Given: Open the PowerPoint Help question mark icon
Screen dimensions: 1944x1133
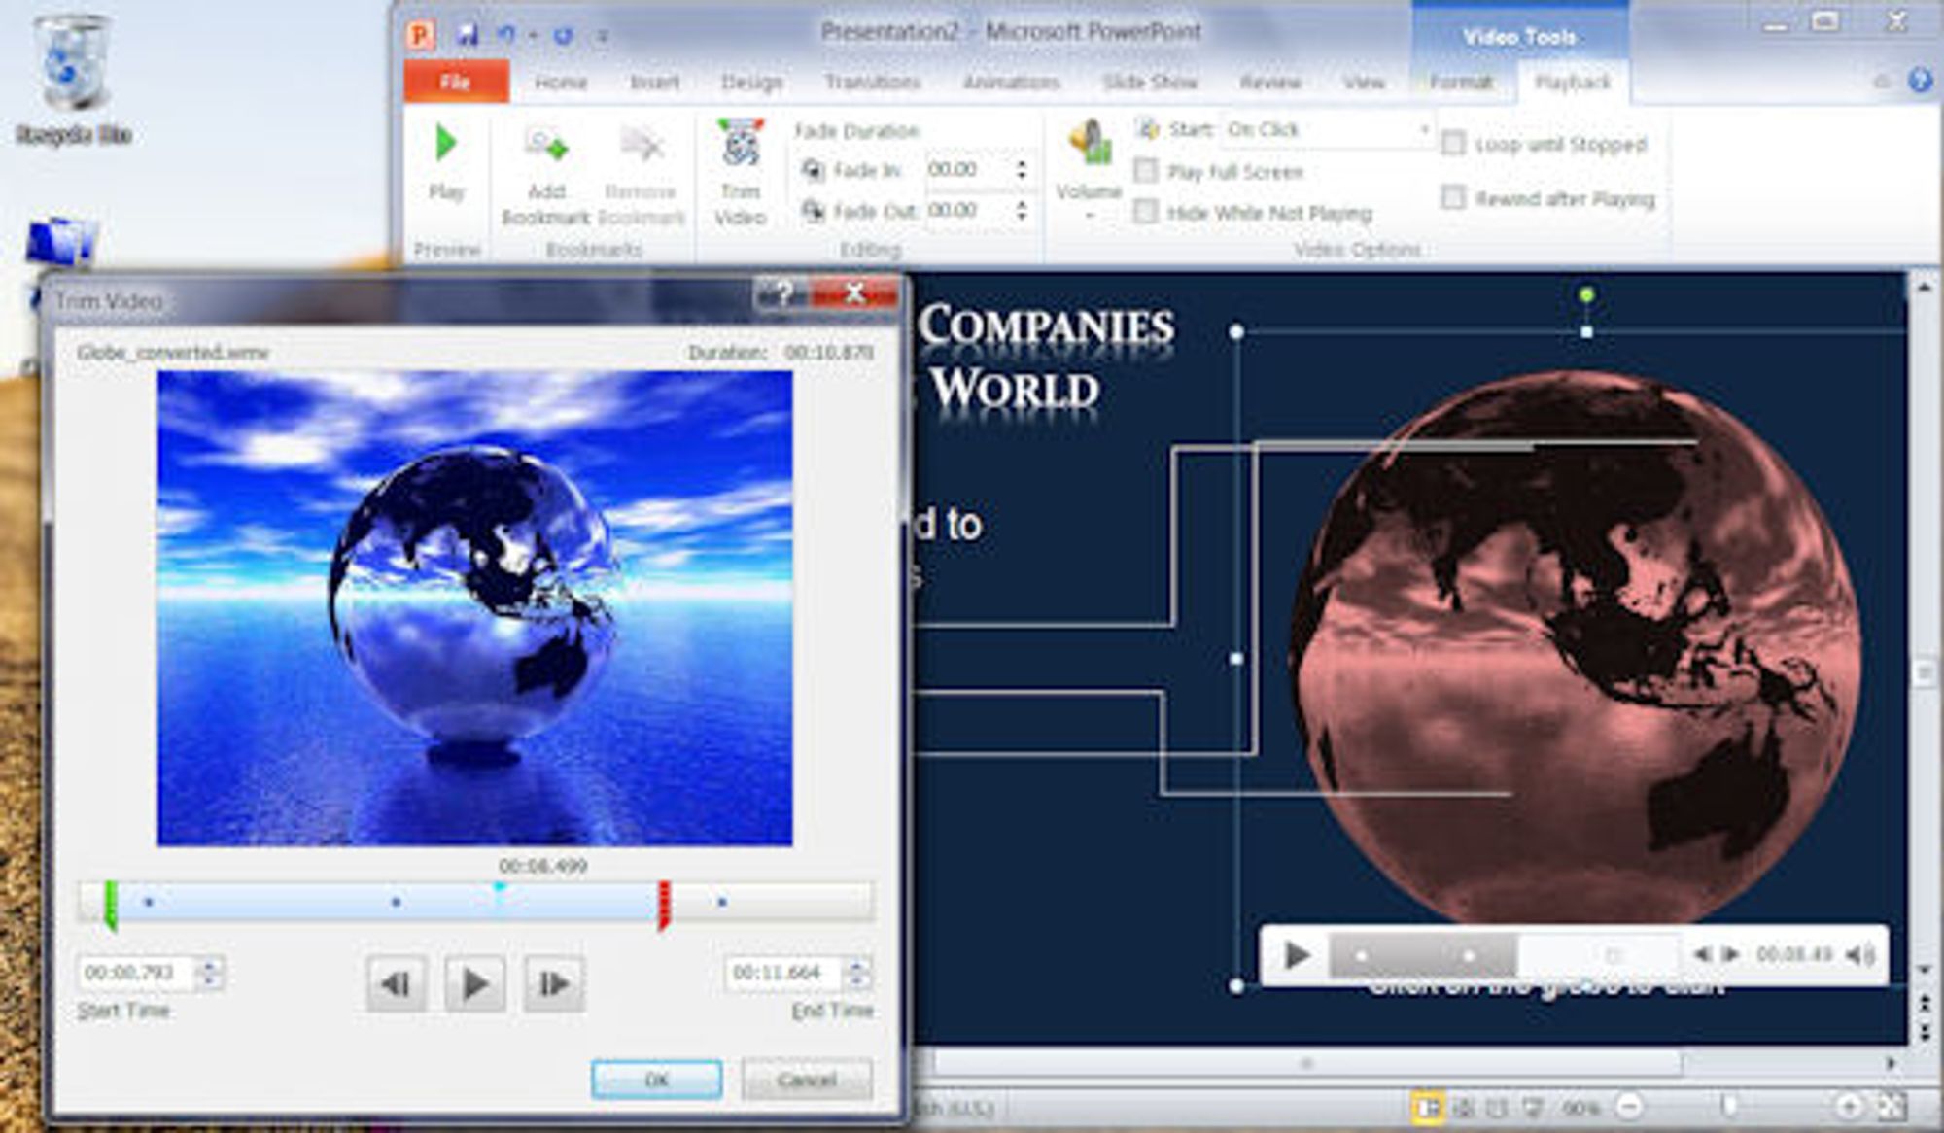Looking at the screenshot, I should coord(1920,81).
